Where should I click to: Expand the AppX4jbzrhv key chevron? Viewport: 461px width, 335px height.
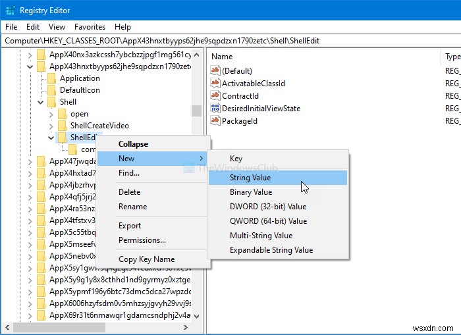(x=30, y=186)
